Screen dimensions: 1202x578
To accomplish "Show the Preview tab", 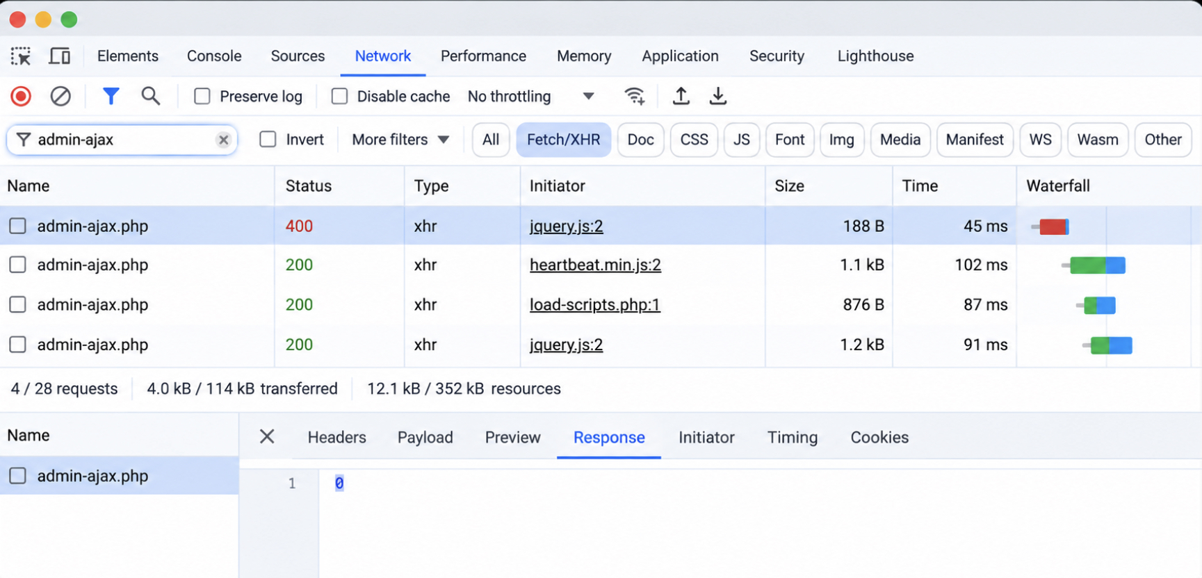I will pyautogui.click(x=512, y=437).
